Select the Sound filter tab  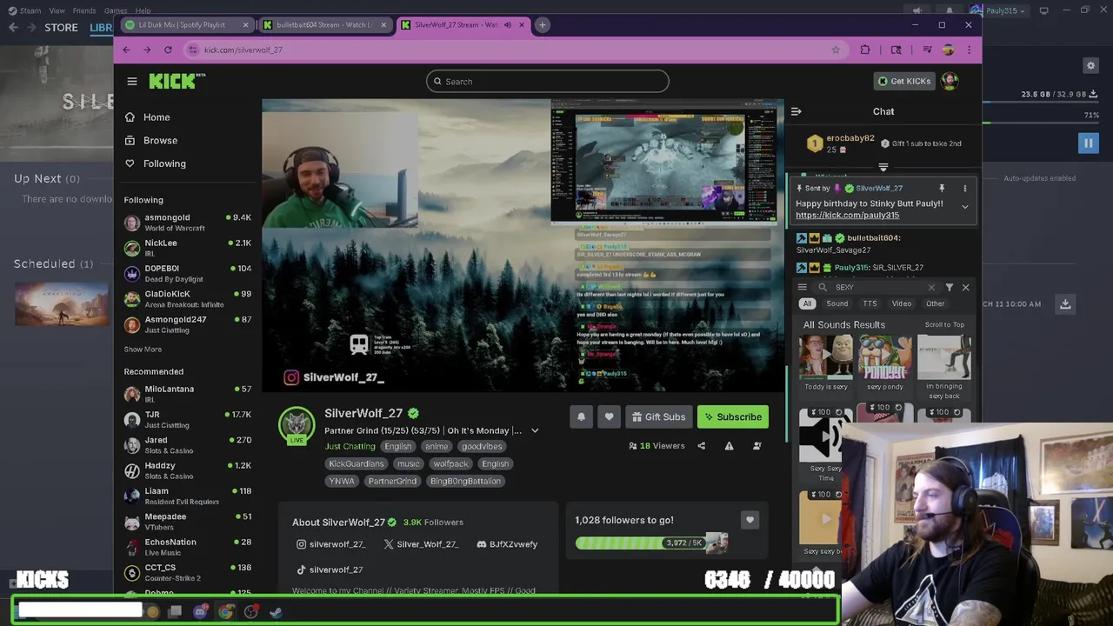click(x=837, y=303)
